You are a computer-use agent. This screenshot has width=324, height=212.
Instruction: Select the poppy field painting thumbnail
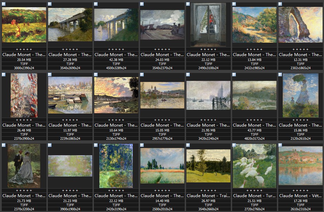coord(162,166)
